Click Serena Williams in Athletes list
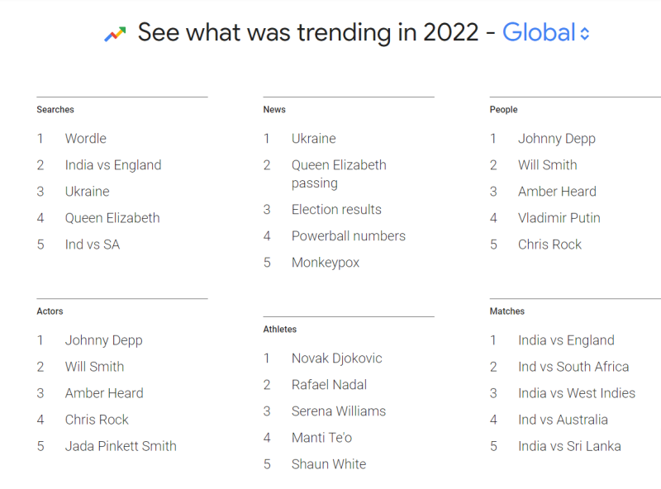The image size is (661, 489). pos(339,411)
